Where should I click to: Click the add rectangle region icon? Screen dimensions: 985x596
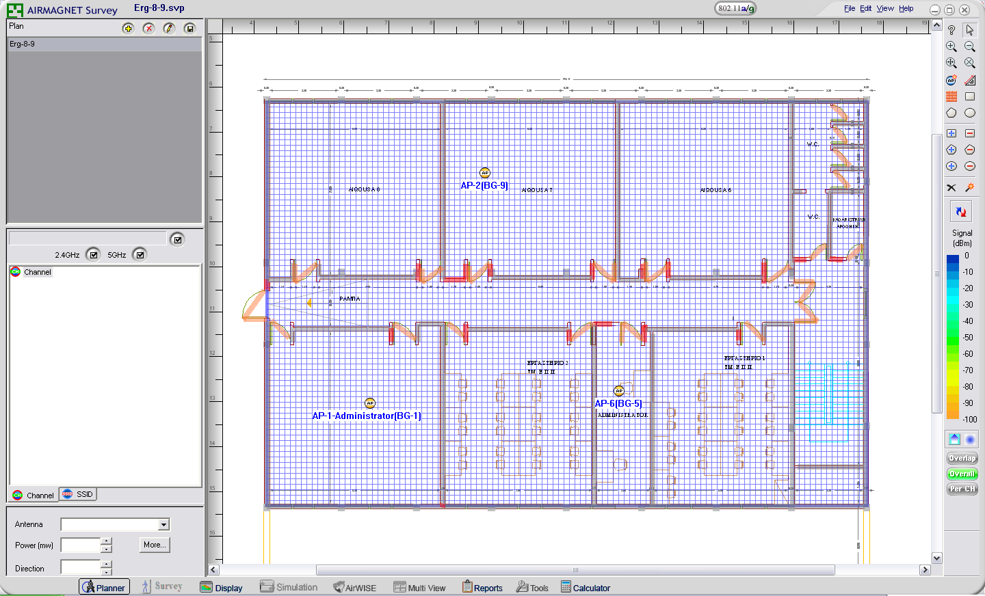click(x=951, y=133)
